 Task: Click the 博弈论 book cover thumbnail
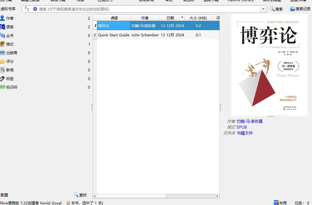tap(269, 65)
